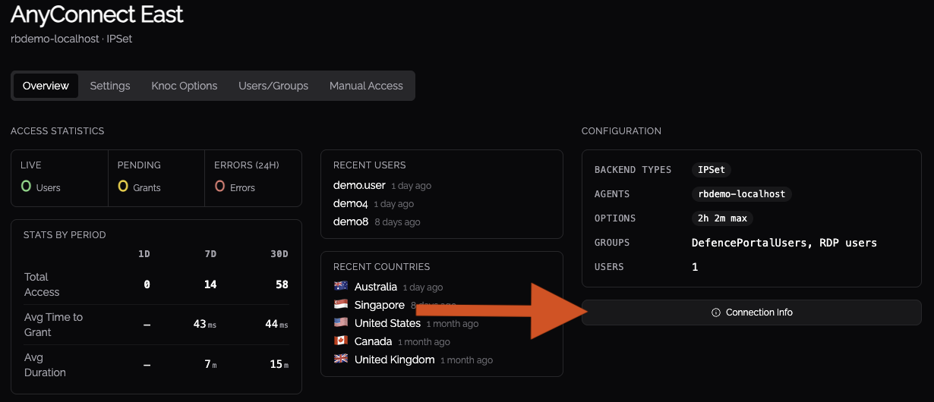
Task: Click the 1D column header
Action: (144, 253)
